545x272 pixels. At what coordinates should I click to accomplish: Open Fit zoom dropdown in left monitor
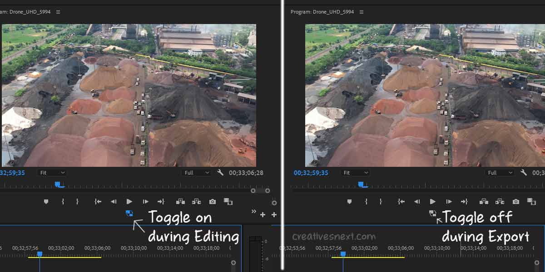52,173
